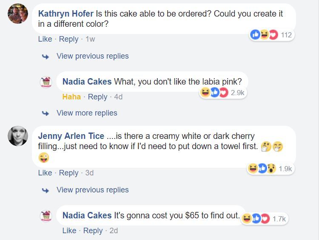Click Nadia Cakes avatar on labia pink reply
The height and width of the screenshot is (240, 319).
tap(46, 82)
